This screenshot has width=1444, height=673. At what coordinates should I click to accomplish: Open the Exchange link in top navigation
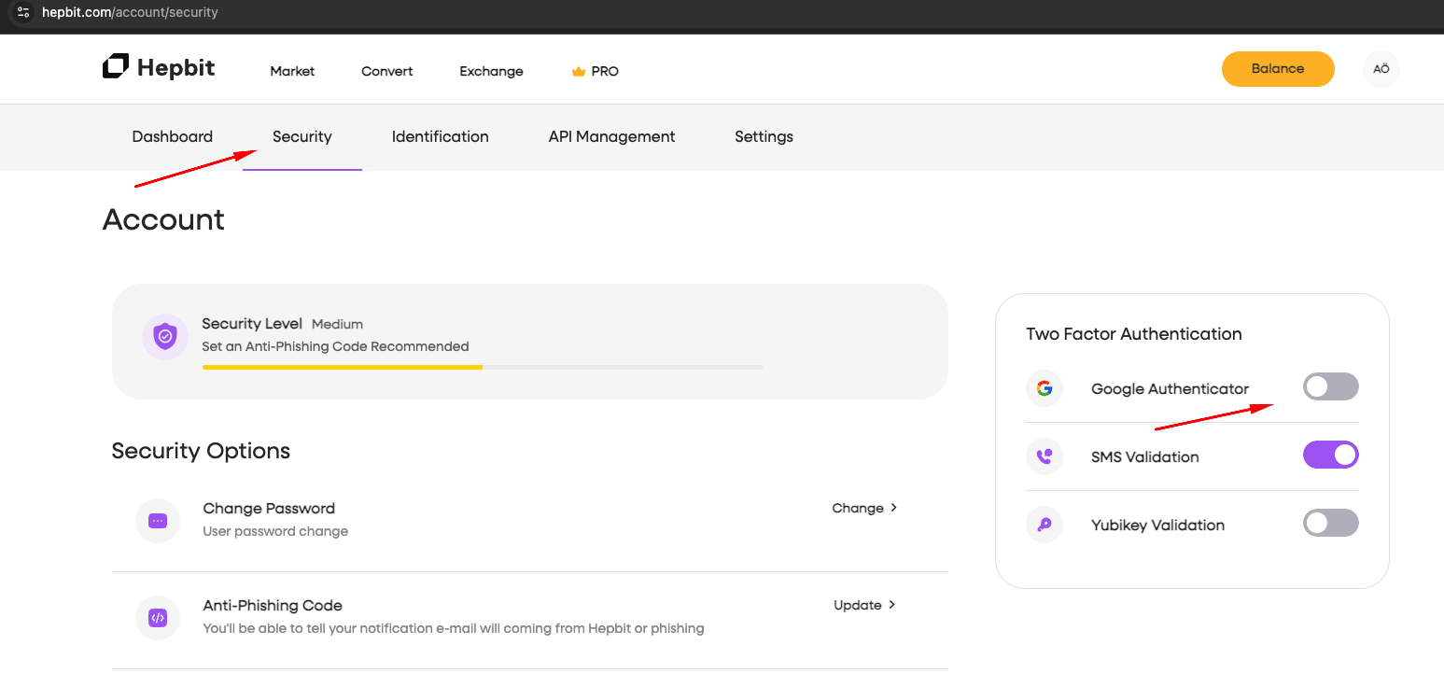pos(491,72)
